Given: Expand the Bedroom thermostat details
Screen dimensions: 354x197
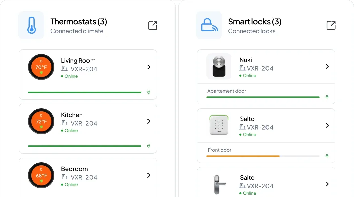Looking at the screenshot, I should 149,175.
